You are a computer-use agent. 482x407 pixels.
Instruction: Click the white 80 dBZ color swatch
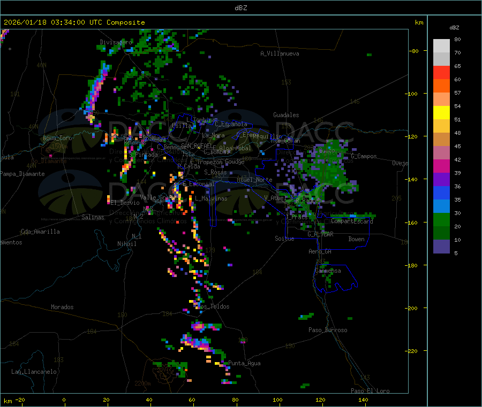441,46
